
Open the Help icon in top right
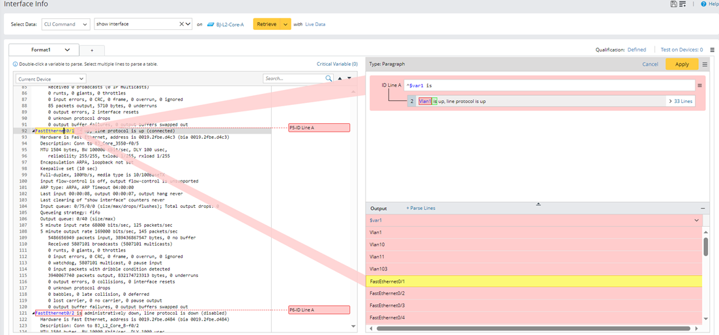coord(704,4)
